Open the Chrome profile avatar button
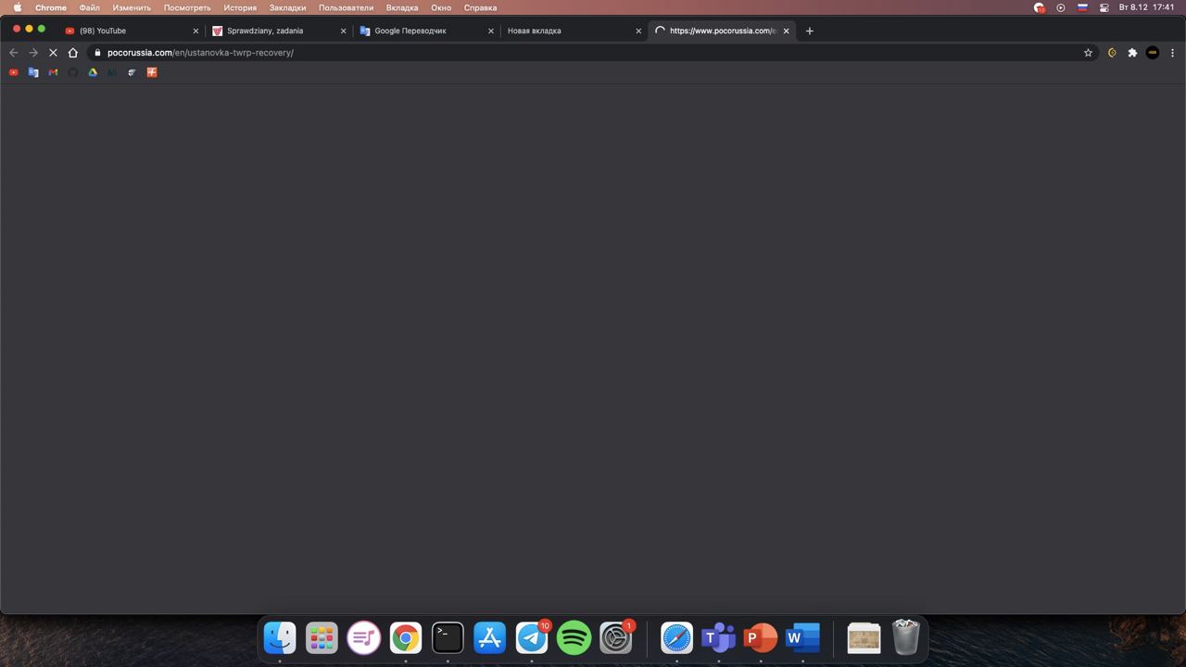 pyautogui.click(x=1153, y=53)
